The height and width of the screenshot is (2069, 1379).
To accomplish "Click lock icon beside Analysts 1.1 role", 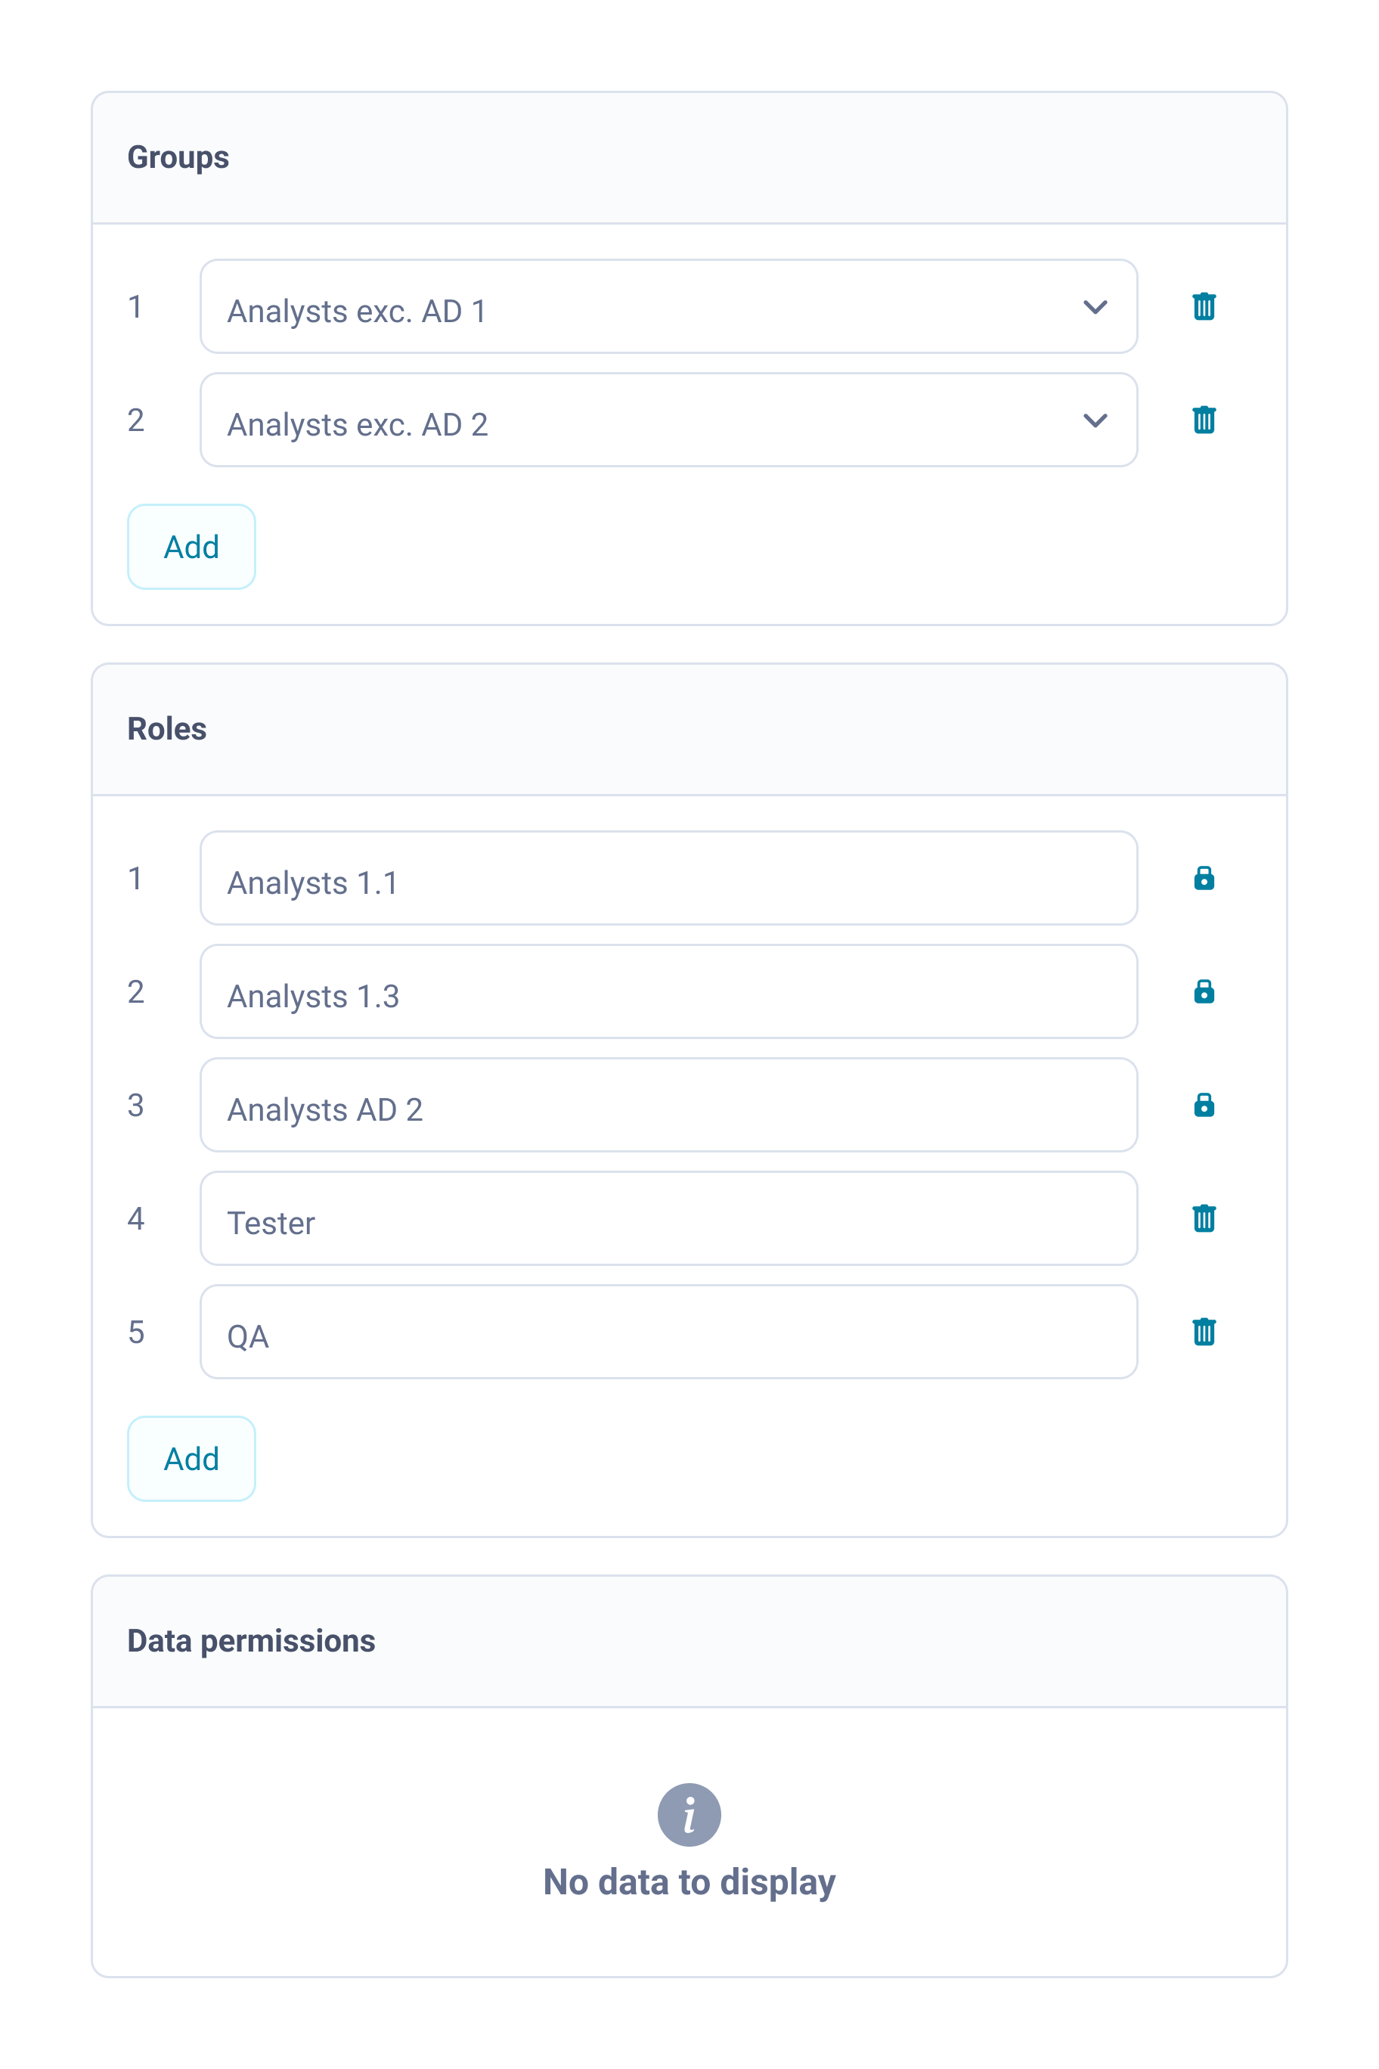I will 1203,878.
